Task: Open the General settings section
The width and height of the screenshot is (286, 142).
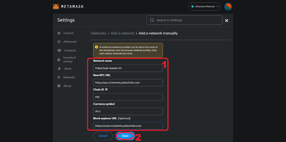Action: (x=68, y=33)
